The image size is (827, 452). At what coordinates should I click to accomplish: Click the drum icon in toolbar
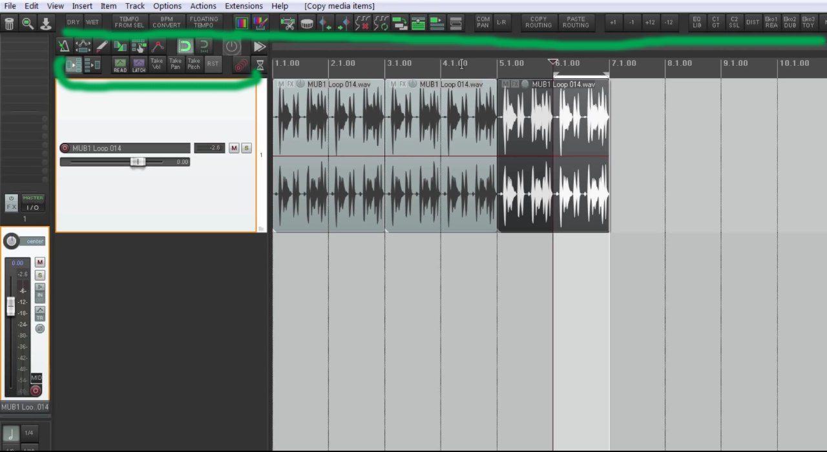coord(307,23)
